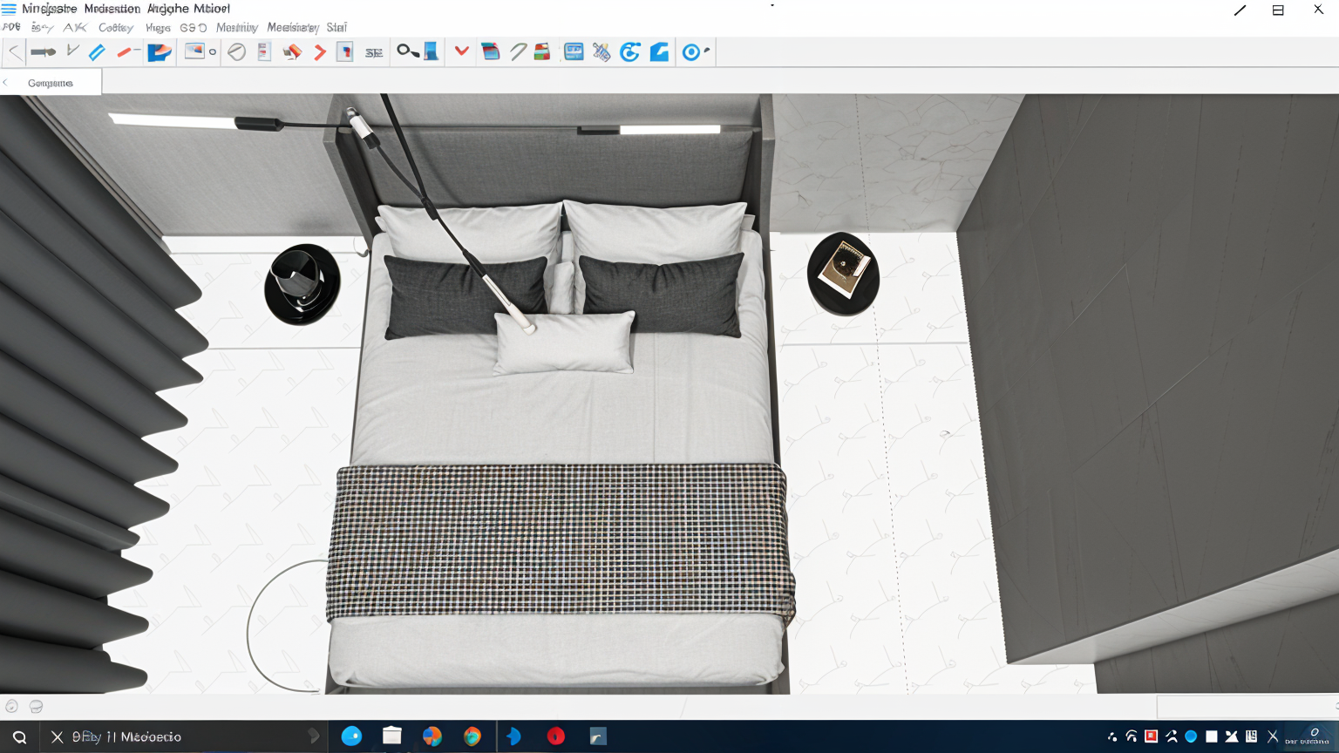Screen dimensions: 1339x753
Task: Select the red eraser tool
Action: click(124, 52)
